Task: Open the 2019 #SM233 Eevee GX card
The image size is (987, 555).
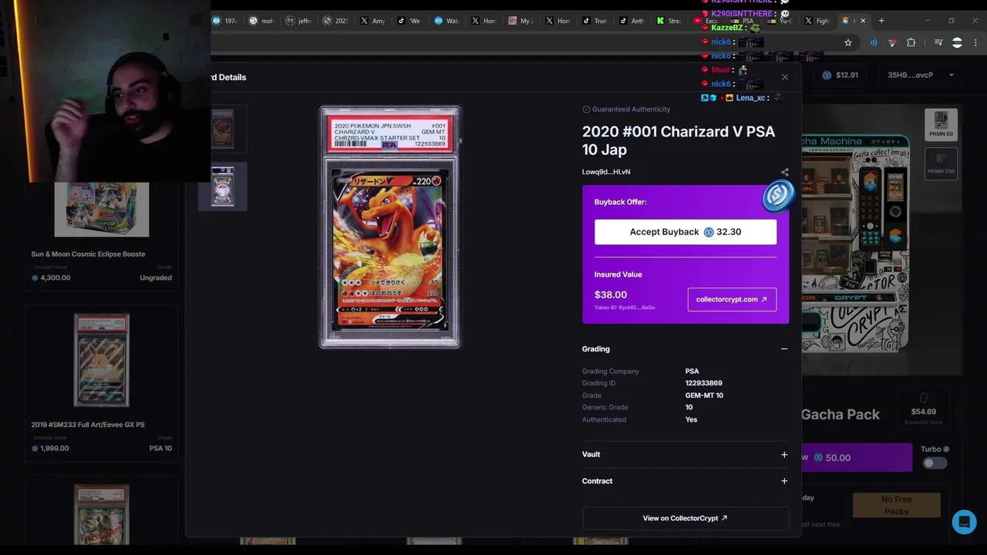Action: coord(102,382)
